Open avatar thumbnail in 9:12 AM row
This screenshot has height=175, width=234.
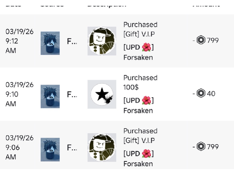coord(50,43)
